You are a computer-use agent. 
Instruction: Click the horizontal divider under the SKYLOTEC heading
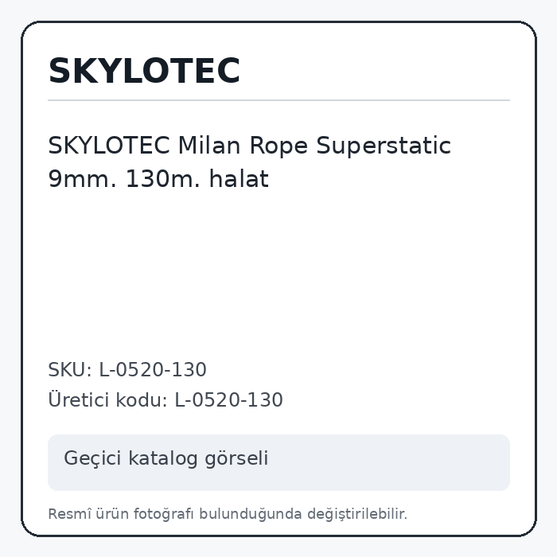tap(278, 100)
